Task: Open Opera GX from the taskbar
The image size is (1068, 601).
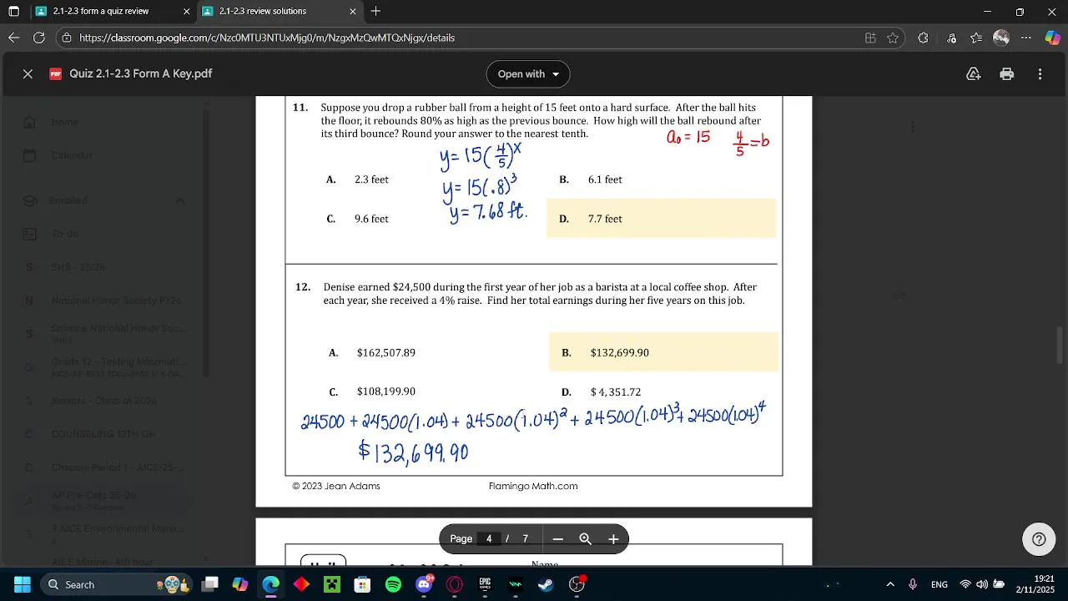Action: [x=455, y=584]
